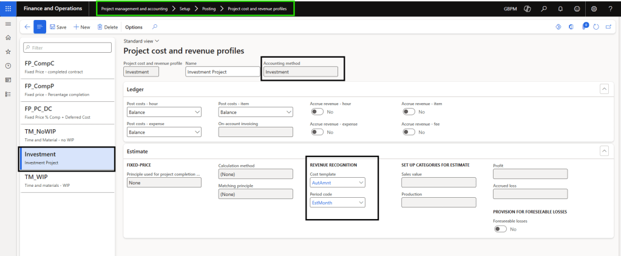Click the New button
The height and width of the screenshot is (256, 621).
[x=82, y=27]
